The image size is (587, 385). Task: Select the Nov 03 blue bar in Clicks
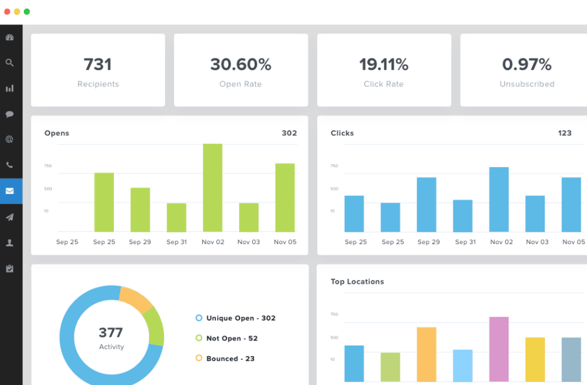pos(535,214)
